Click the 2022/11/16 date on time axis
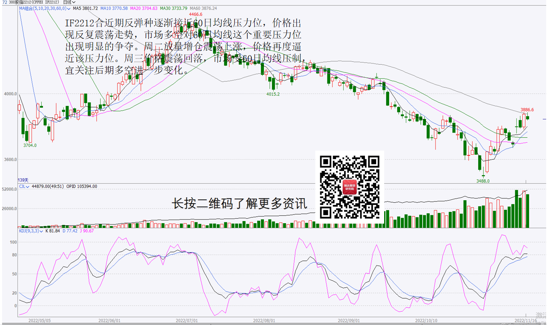Viewport: 547px width, 325px height. click(525, 320)
